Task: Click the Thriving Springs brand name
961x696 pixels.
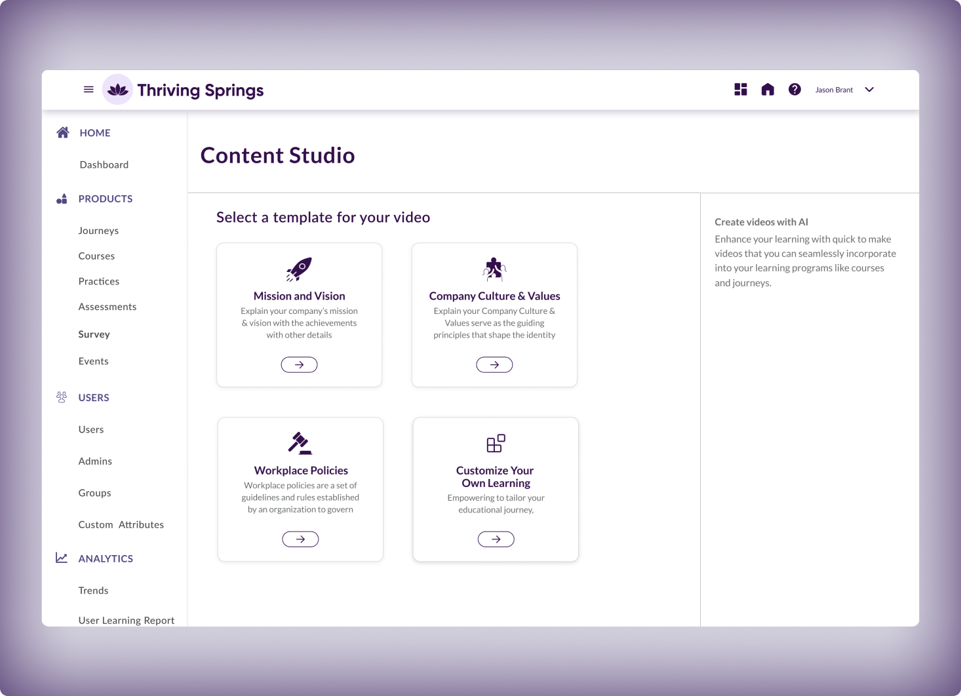Action: 201,90
